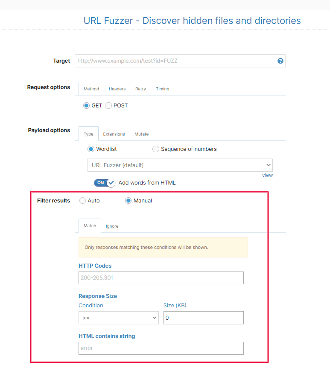Open the Retry tab
This screenshot has height=367, width=330.
point(140,89)
